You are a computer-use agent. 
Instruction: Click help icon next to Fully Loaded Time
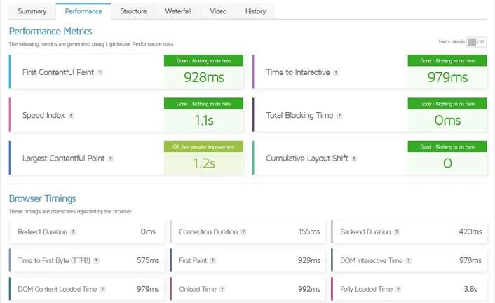click(x=398, y=289)
